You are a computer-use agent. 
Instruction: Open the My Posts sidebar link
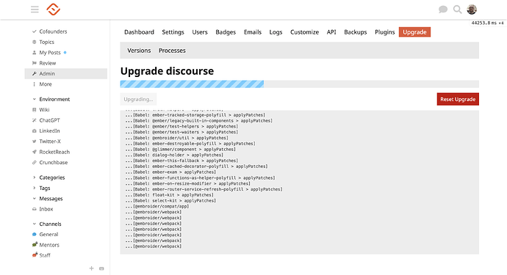coord(50,53)
